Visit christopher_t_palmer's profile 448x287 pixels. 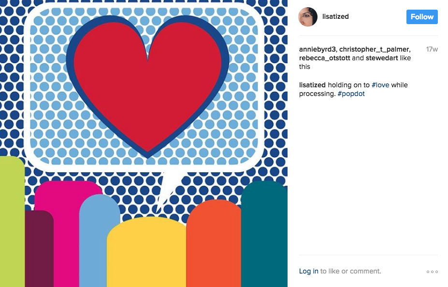tap(375, 49)
